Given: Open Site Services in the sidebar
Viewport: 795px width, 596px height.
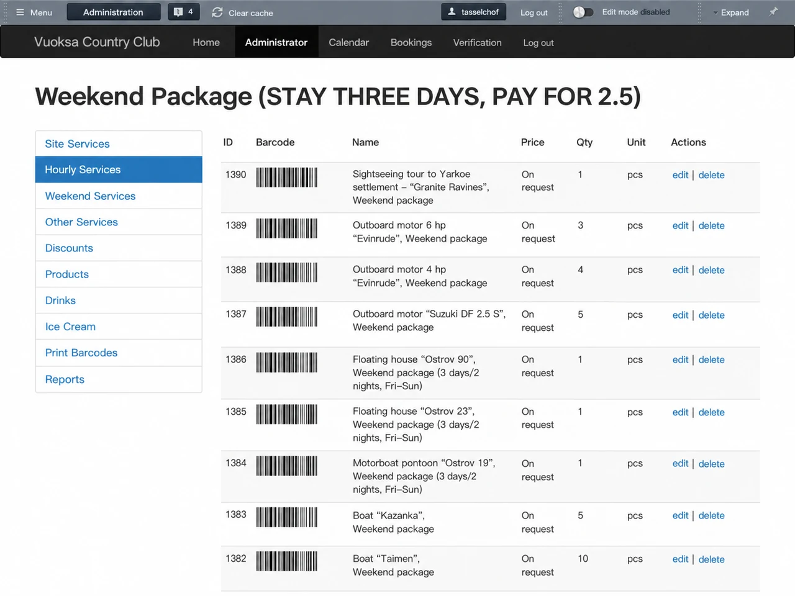Looking at the screenshot, I should (119, 143).
